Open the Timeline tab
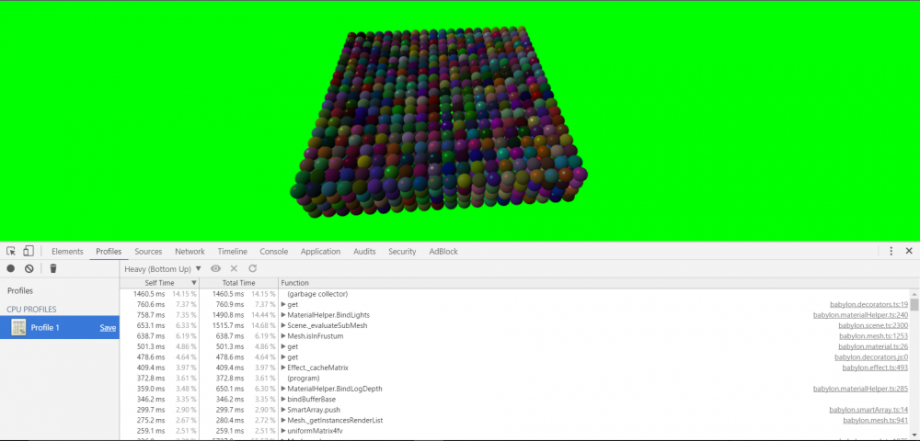Image resolution: width=920 pixels, height=441 pixels. coord(233,251)
